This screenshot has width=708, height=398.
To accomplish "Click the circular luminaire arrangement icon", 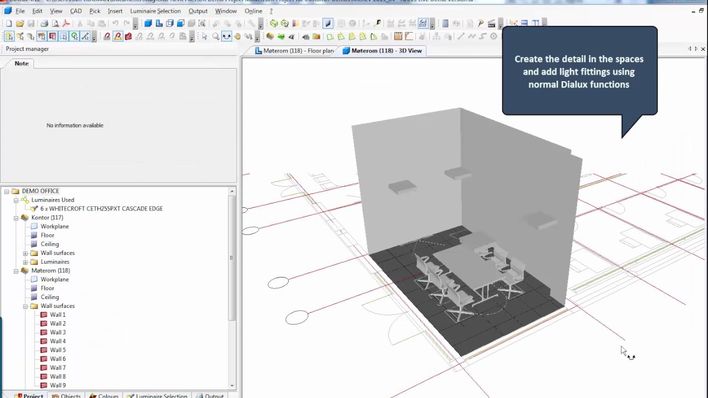I will click(493, 36).
